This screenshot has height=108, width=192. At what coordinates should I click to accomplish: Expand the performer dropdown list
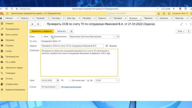pos(115,37)
